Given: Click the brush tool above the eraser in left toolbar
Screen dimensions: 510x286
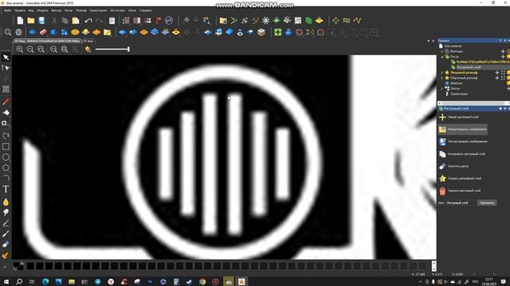Looking at the screenshot, I should click(6, 234).
